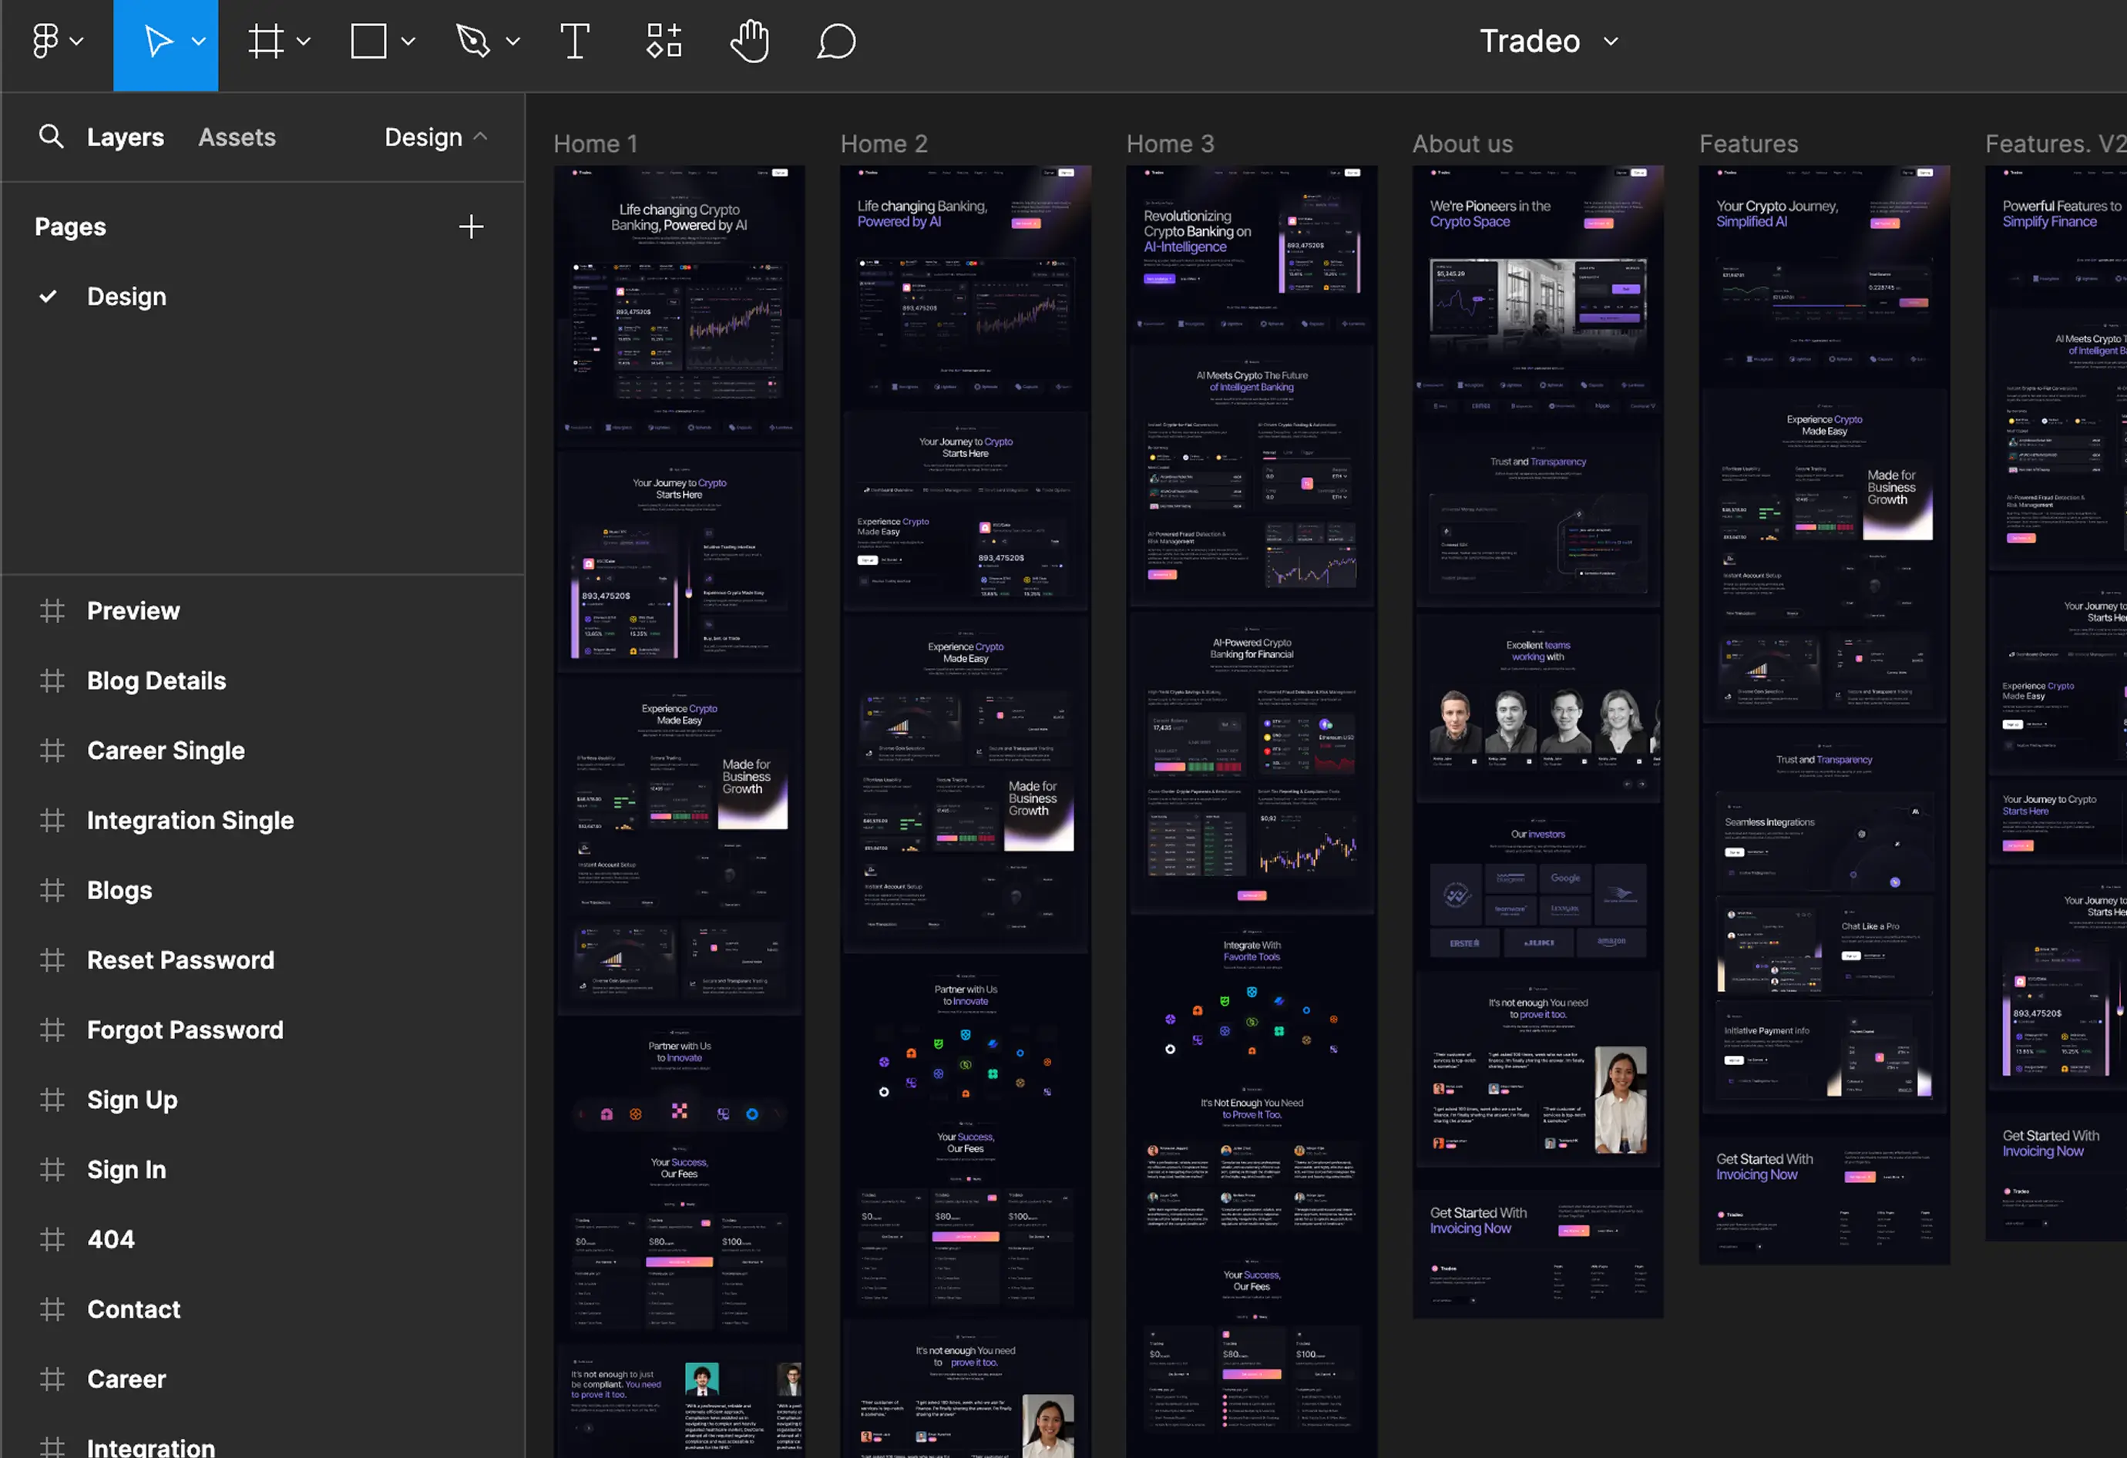Image resolution: width=2127 pixels, height=1458 pixels.
Task: Open shape tools dropdown arrow
Action: coord(408,41)
